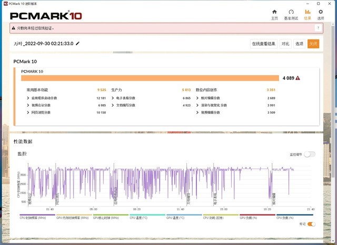
Task: Click web browsing value 10 158
Action: point(101,113)
